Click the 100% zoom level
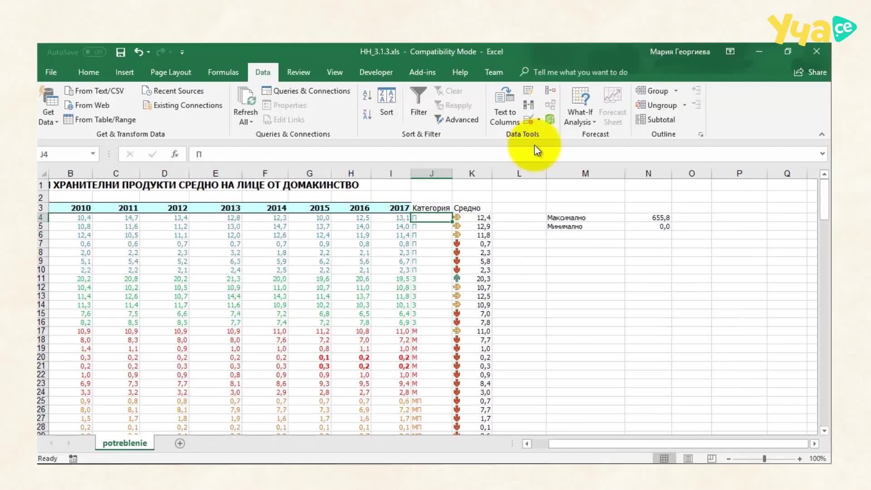This screenshot has width=871, height=490. point(817,459)
